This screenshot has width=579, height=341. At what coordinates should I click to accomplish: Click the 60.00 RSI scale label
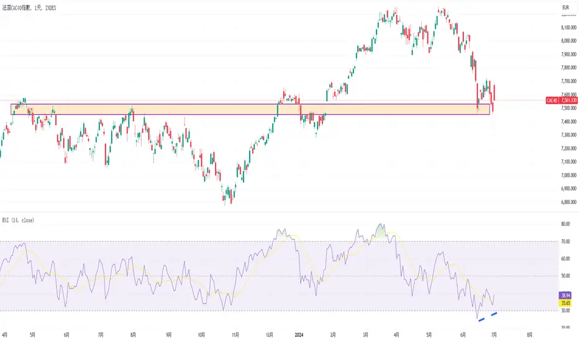point(565,259)
